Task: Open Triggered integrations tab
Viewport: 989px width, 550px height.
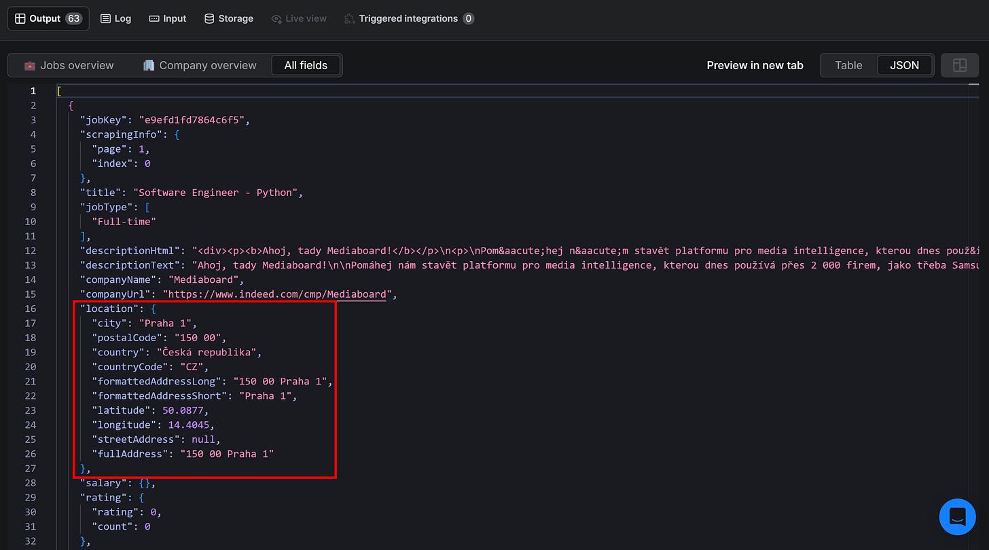Action: (409, 18)
